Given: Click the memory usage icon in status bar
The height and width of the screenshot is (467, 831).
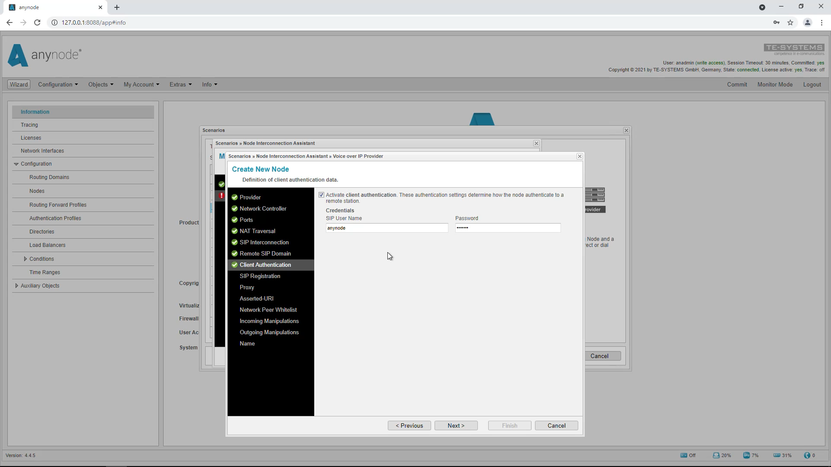Looking at the screenshot, I should [x=777, y=455].
